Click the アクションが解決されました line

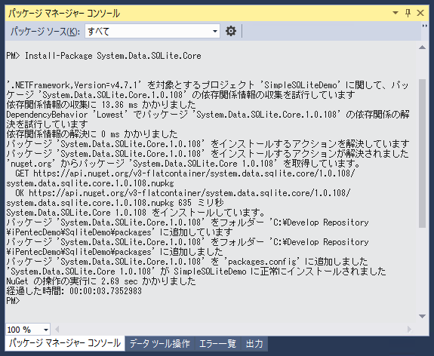tap(208, 154)
